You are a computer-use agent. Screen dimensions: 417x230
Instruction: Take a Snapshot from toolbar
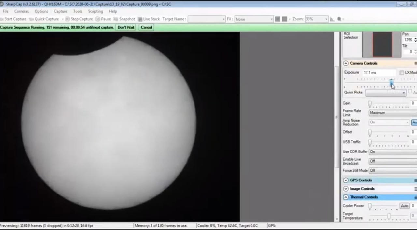pos(116,19)
